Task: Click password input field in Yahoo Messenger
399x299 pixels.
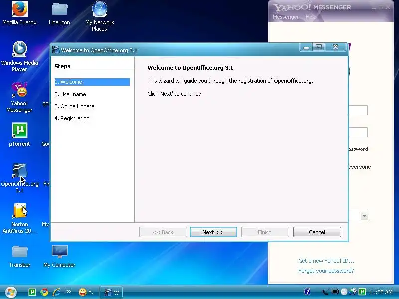Action: click(x=358, y=132)
